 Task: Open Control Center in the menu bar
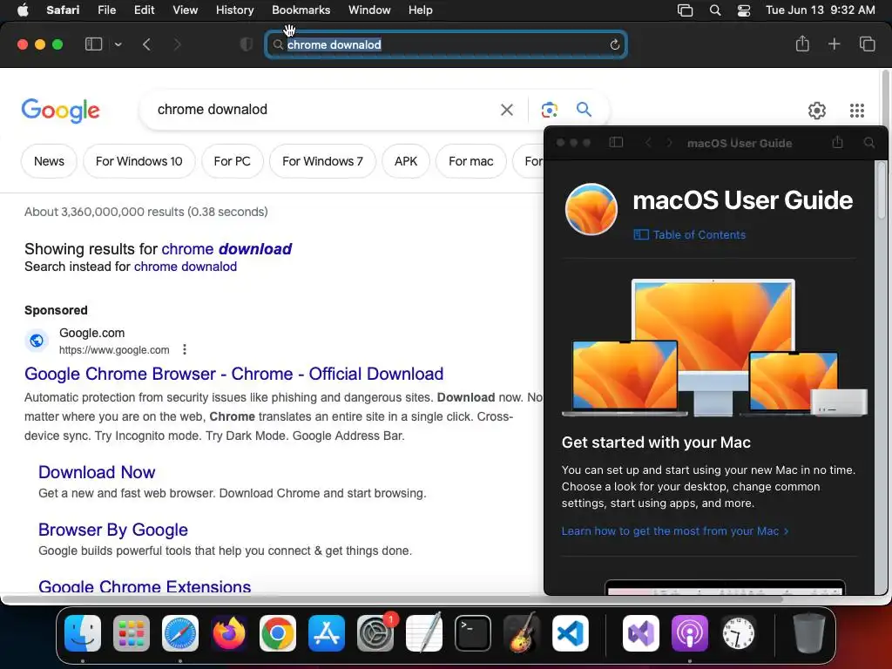[x=744, y=10]
